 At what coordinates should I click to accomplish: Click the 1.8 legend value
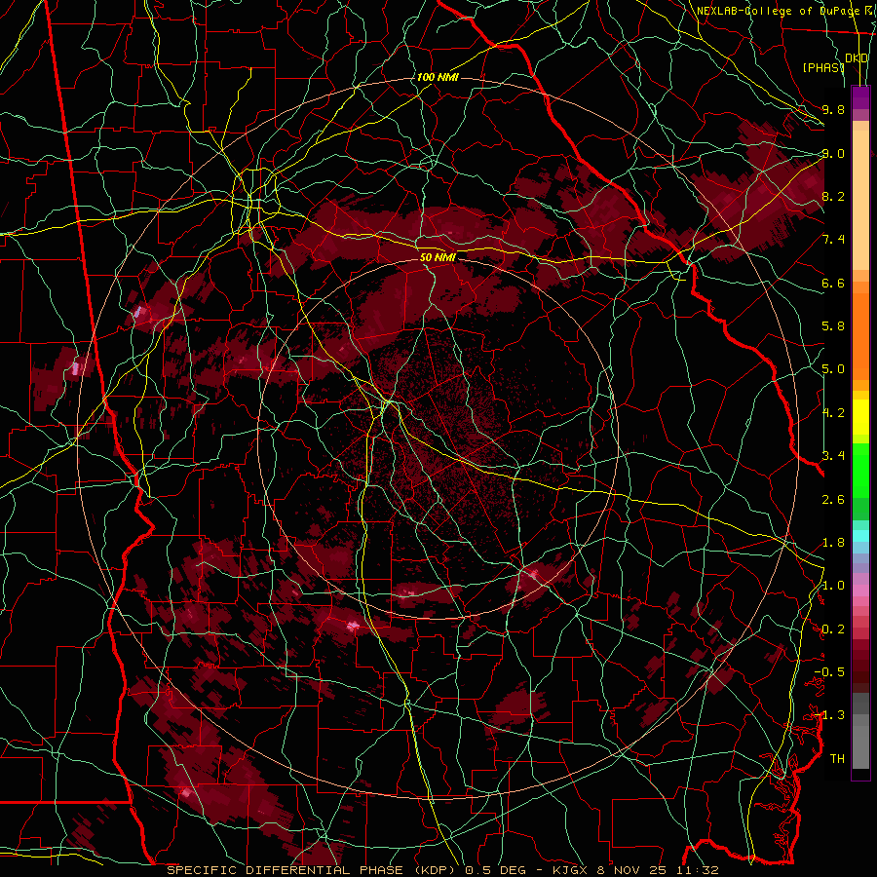833,543
